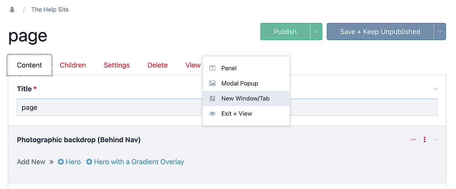Image resolution: width=456 pixels, height=189 pixels.
Task: Open the Settings tab
Action: point(116,65)
